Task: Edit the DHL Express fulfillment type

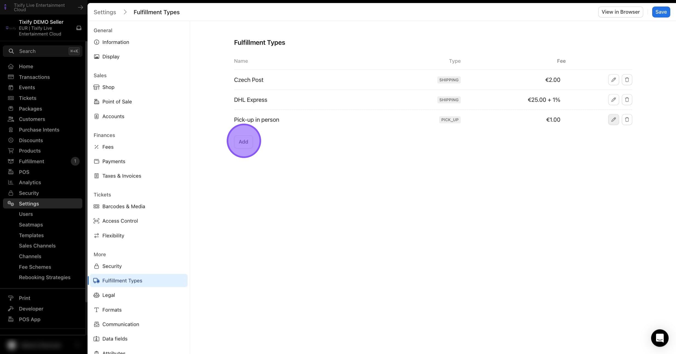Action: (x=613, y=100)
